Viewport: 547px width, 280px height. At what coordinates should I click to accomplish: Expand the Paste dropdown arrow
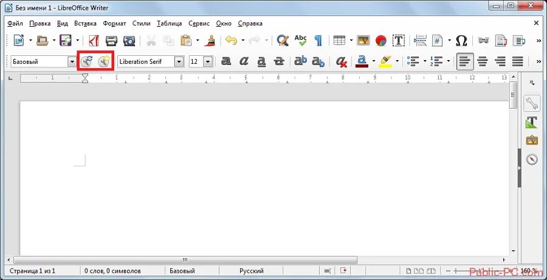click(x=198, y=41)
